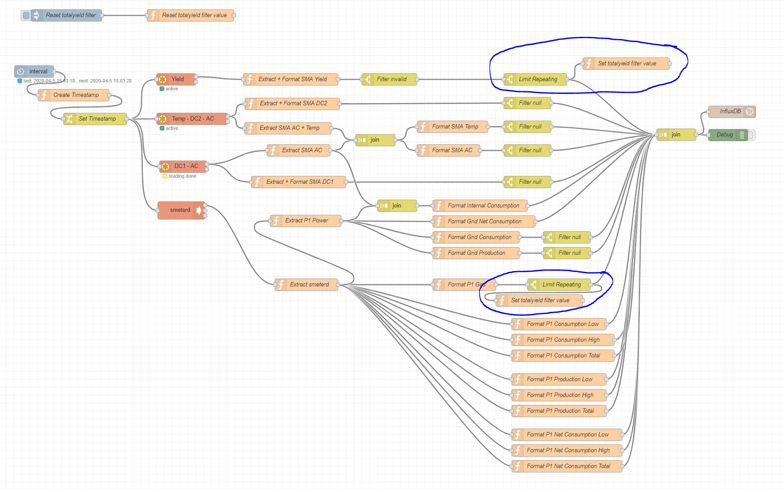
Task: Select the Extract SMA AC node
Action: [299, 150]
